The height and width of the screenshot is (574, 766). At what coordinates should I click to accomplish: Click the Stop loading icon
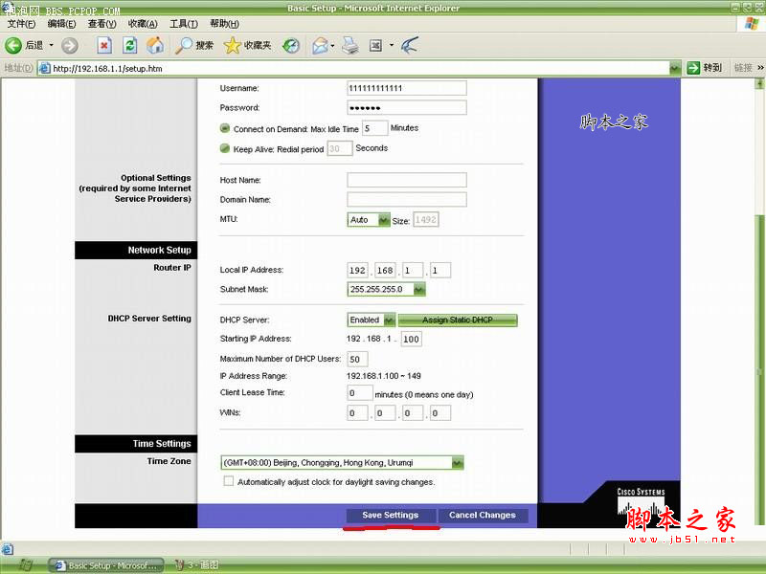point(104,45)
